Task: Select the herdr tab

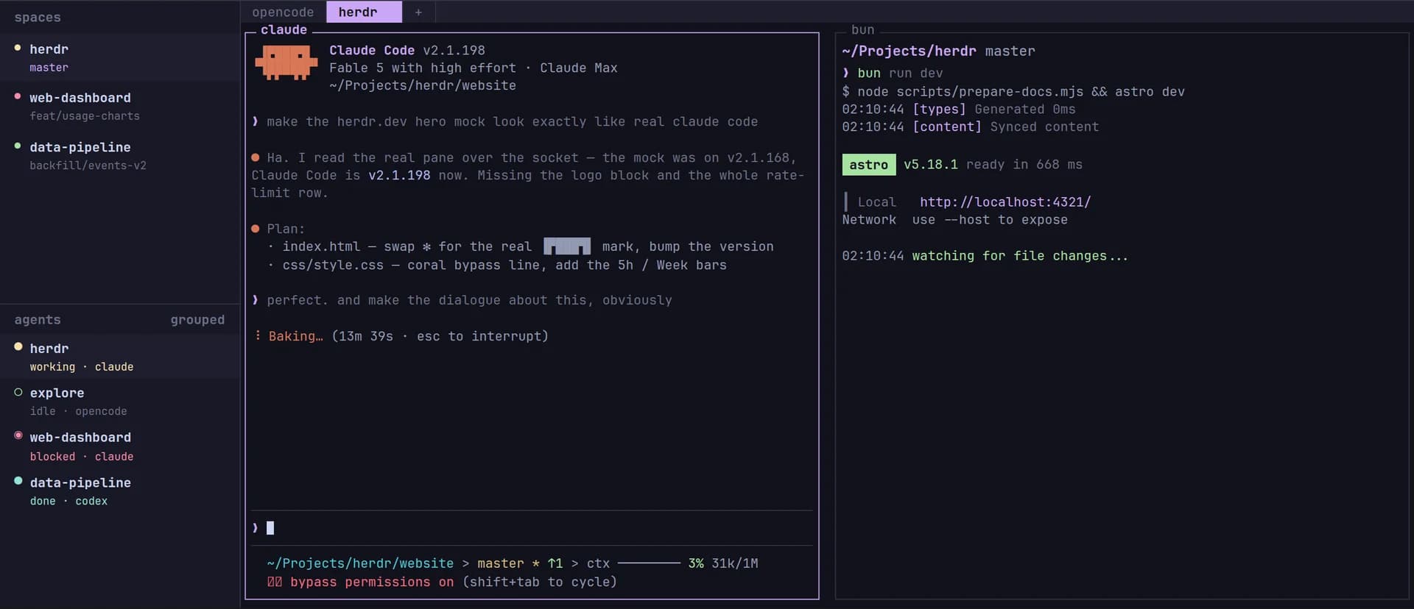Action: [364, 12]
